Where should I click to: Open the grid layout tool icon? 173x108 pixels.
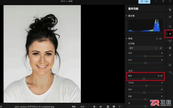(x=170, y=48)
